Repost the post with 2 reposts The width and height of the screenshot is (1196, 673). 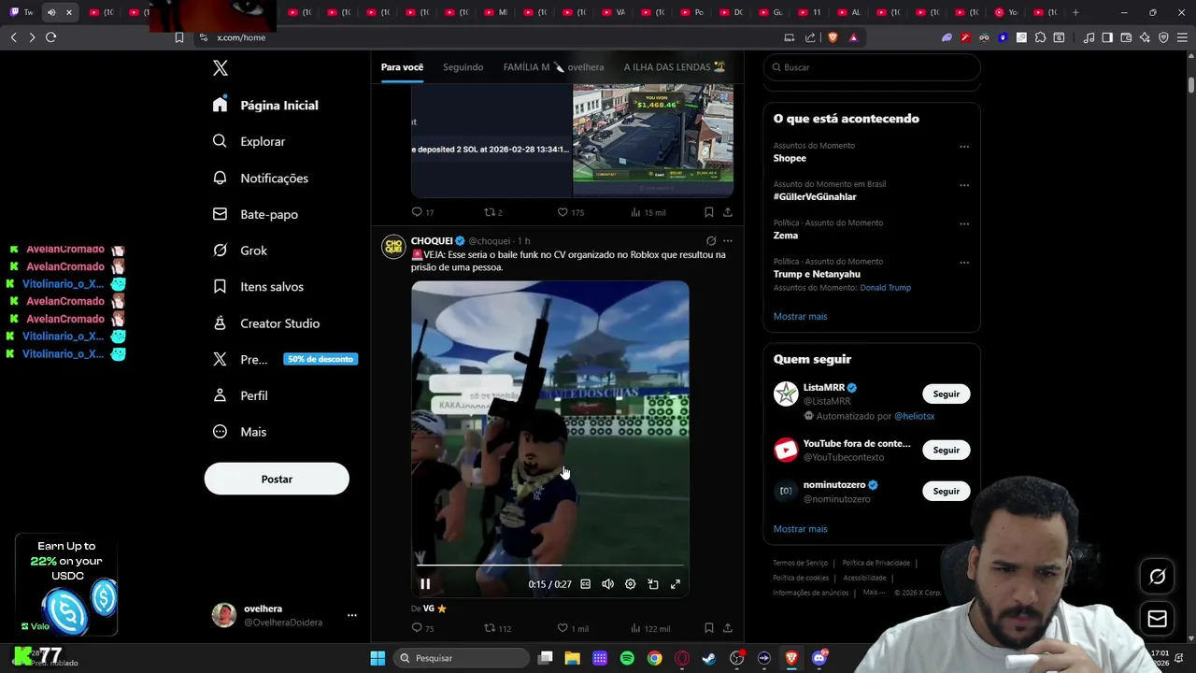(x=492, y=212)
